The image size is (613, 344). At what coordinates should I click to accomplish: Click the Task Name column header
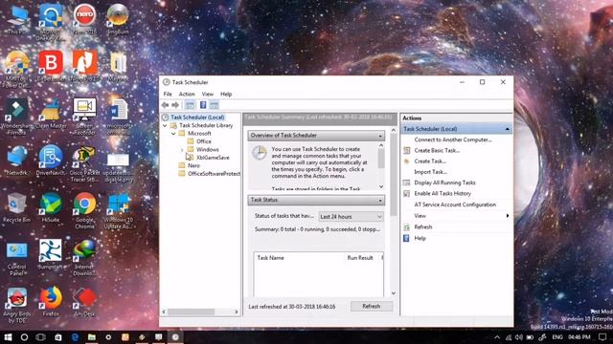click(270, 258)
